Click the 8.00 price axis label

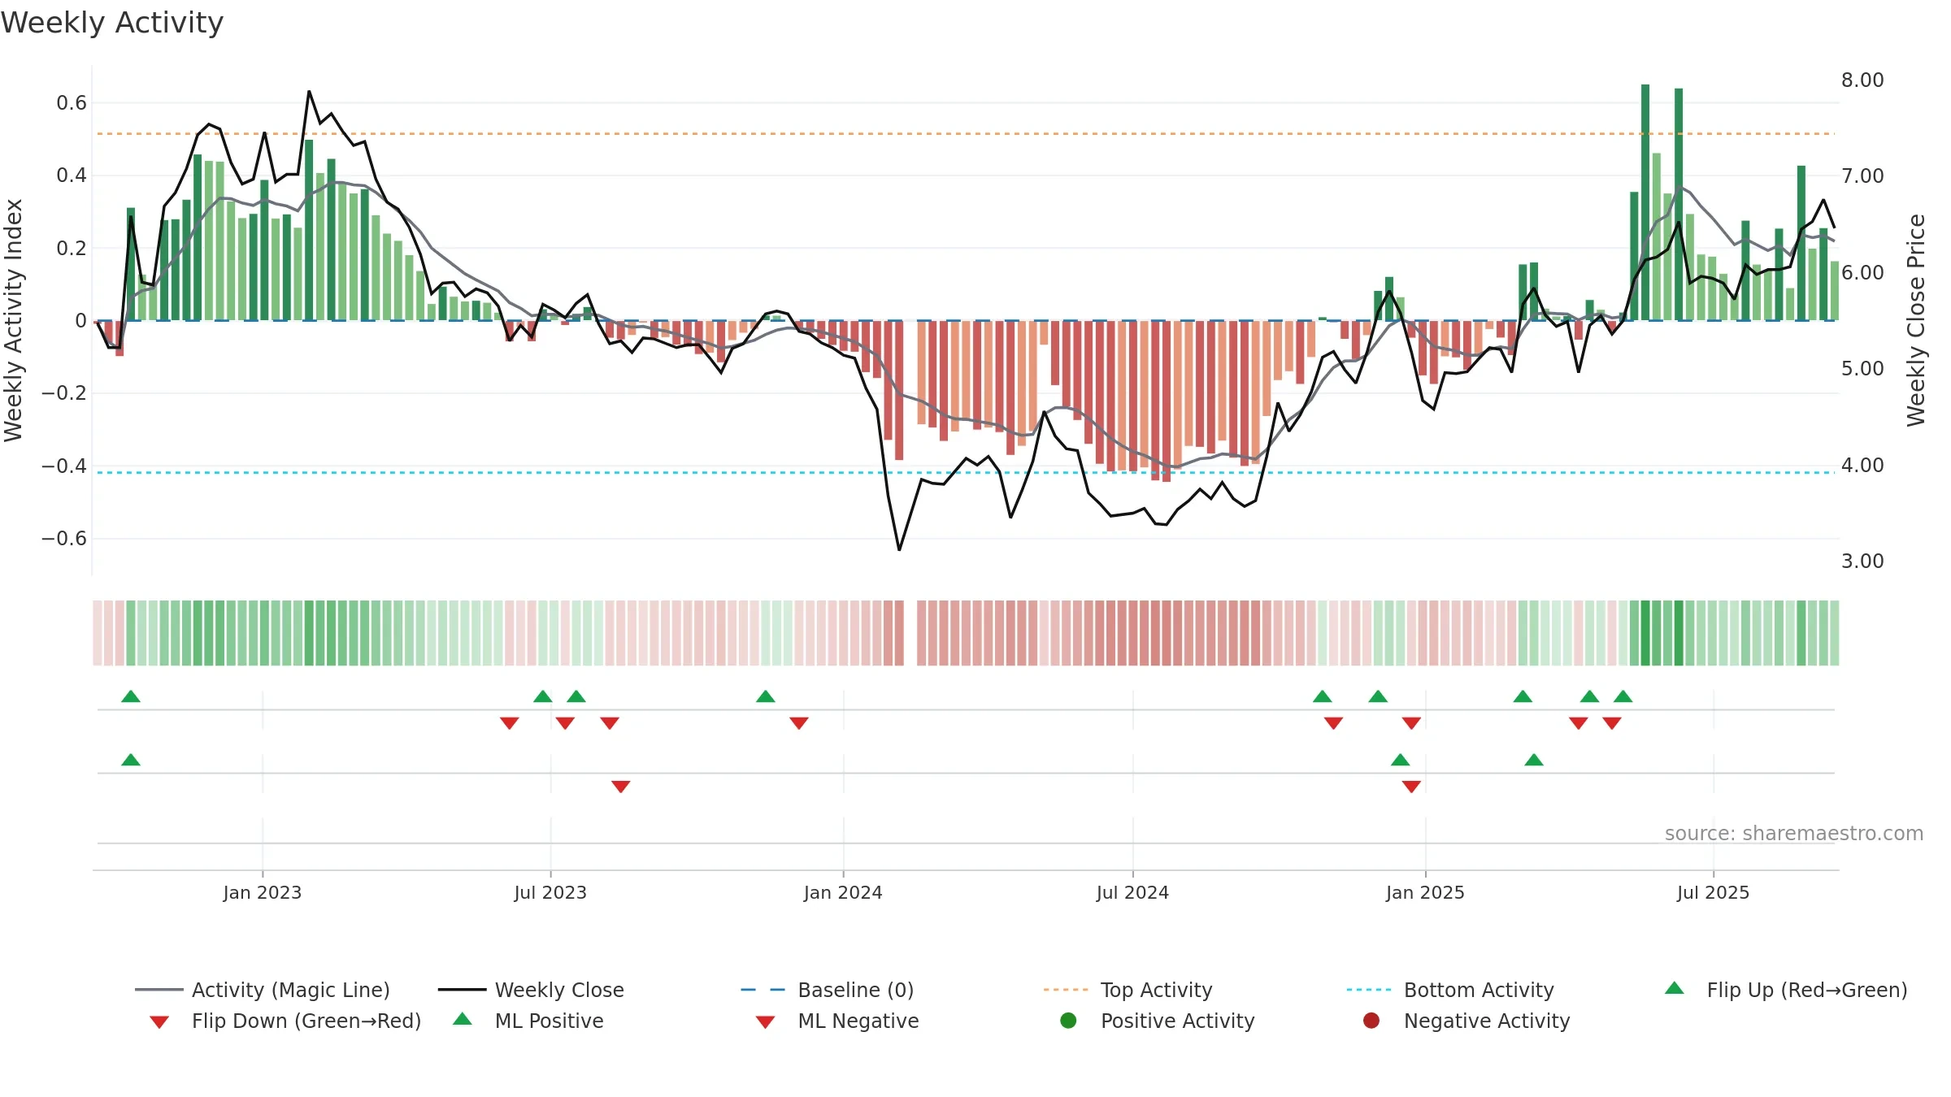[x=1862, y=80]
